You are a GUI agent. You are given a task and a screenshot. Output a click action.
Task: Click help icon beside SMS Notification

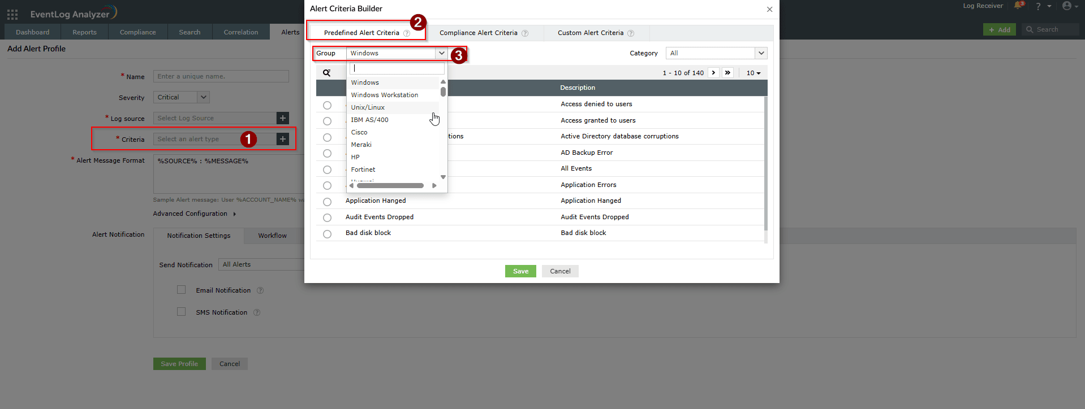pos(257,312)
